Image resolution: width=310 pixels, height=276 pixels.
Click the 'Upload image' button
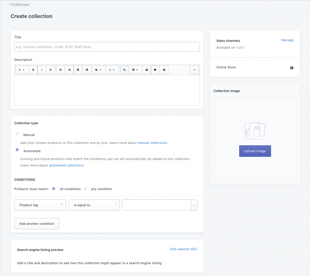tap(255, 151)
